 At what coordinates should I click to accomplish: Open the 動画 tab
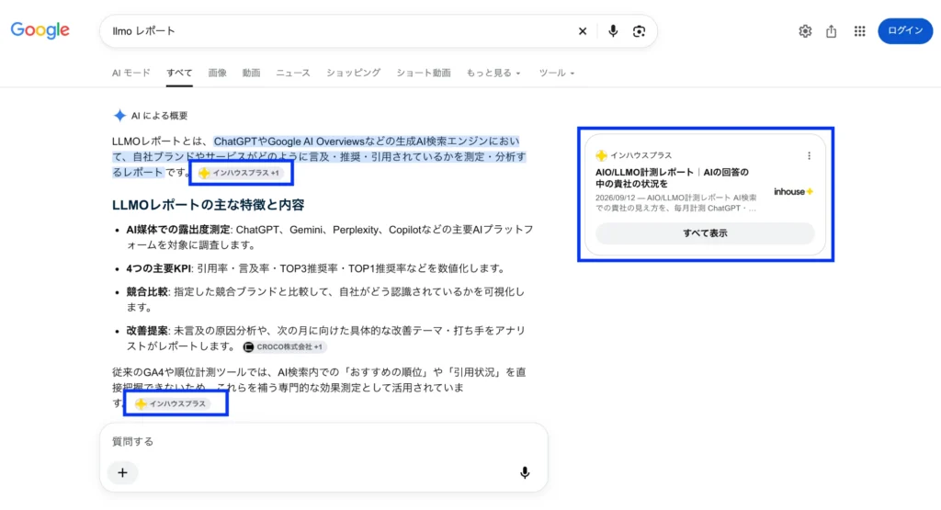[x=251, y=73]
